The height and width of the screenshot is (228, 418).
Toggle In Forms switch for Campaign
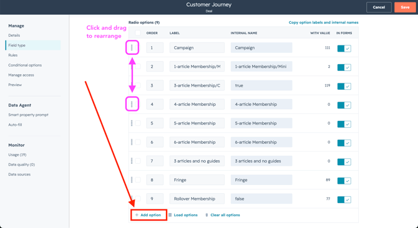tap(344, 49)
